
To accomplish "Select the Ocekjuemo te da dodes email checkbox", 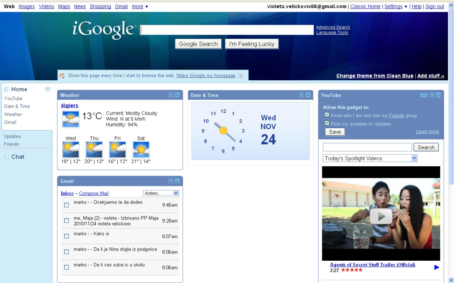I will (x=67, y=205).
